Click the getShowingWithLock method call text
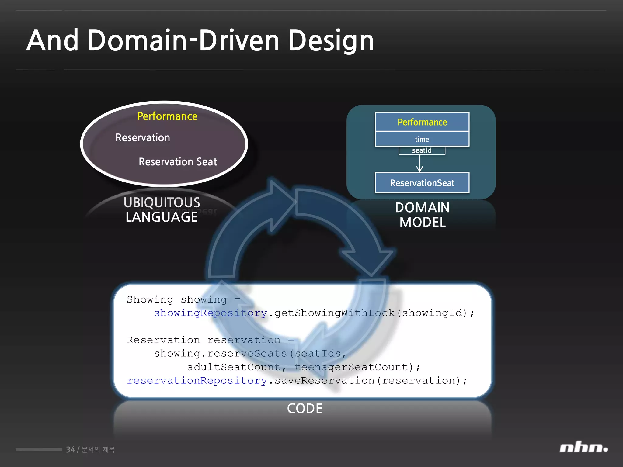Viewport: 623px width, 467px height. [334, 313]
